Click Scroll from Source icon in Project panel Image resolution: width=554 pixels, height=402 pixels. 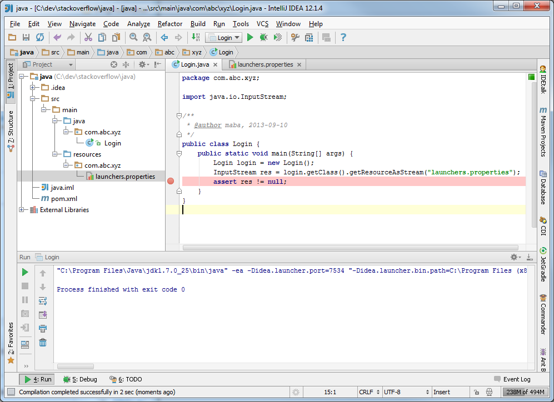point(114,64)
